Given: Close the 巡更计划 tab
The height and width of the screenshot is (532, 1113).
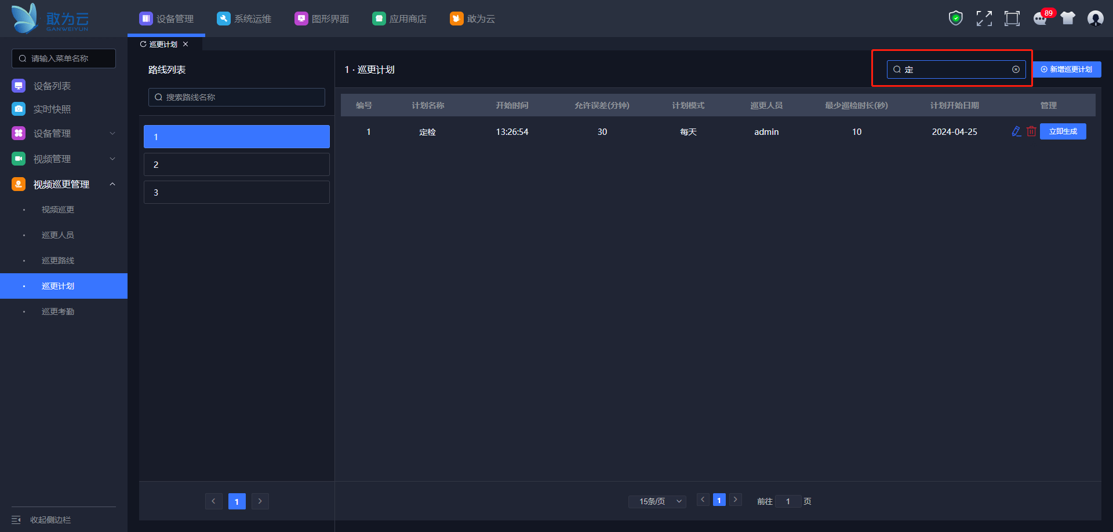Looking at the screenshot, I should pos(185,45).
